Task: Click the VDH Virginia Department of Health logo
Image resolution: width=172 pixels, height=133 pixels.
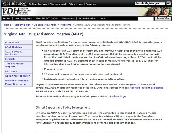Action: click(16, 12)
